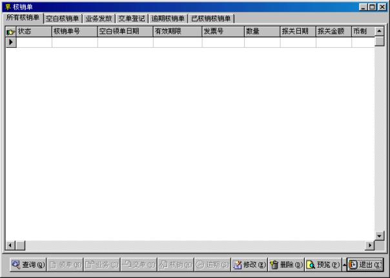Click the 查询(Q) search button

[x=28, y=264]
